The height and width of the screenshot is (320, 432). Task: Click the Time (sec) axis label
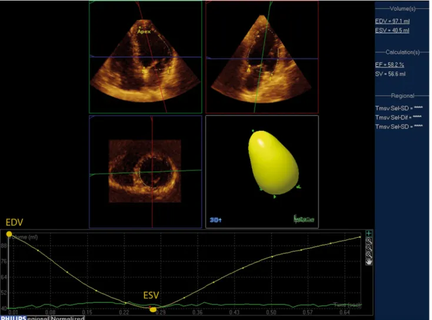coord(347,305)
